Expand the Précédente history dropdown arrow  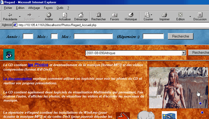[x=20, y=17]
